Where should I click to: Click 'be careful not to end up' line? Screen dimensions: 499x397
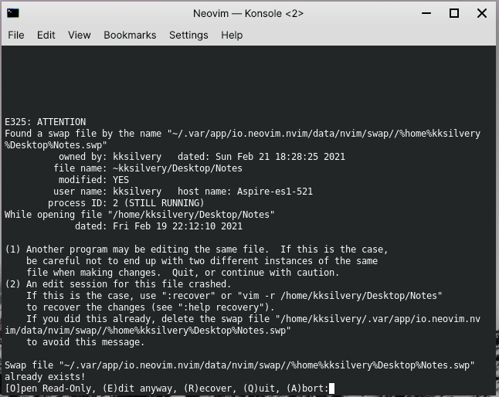(202, 261)
